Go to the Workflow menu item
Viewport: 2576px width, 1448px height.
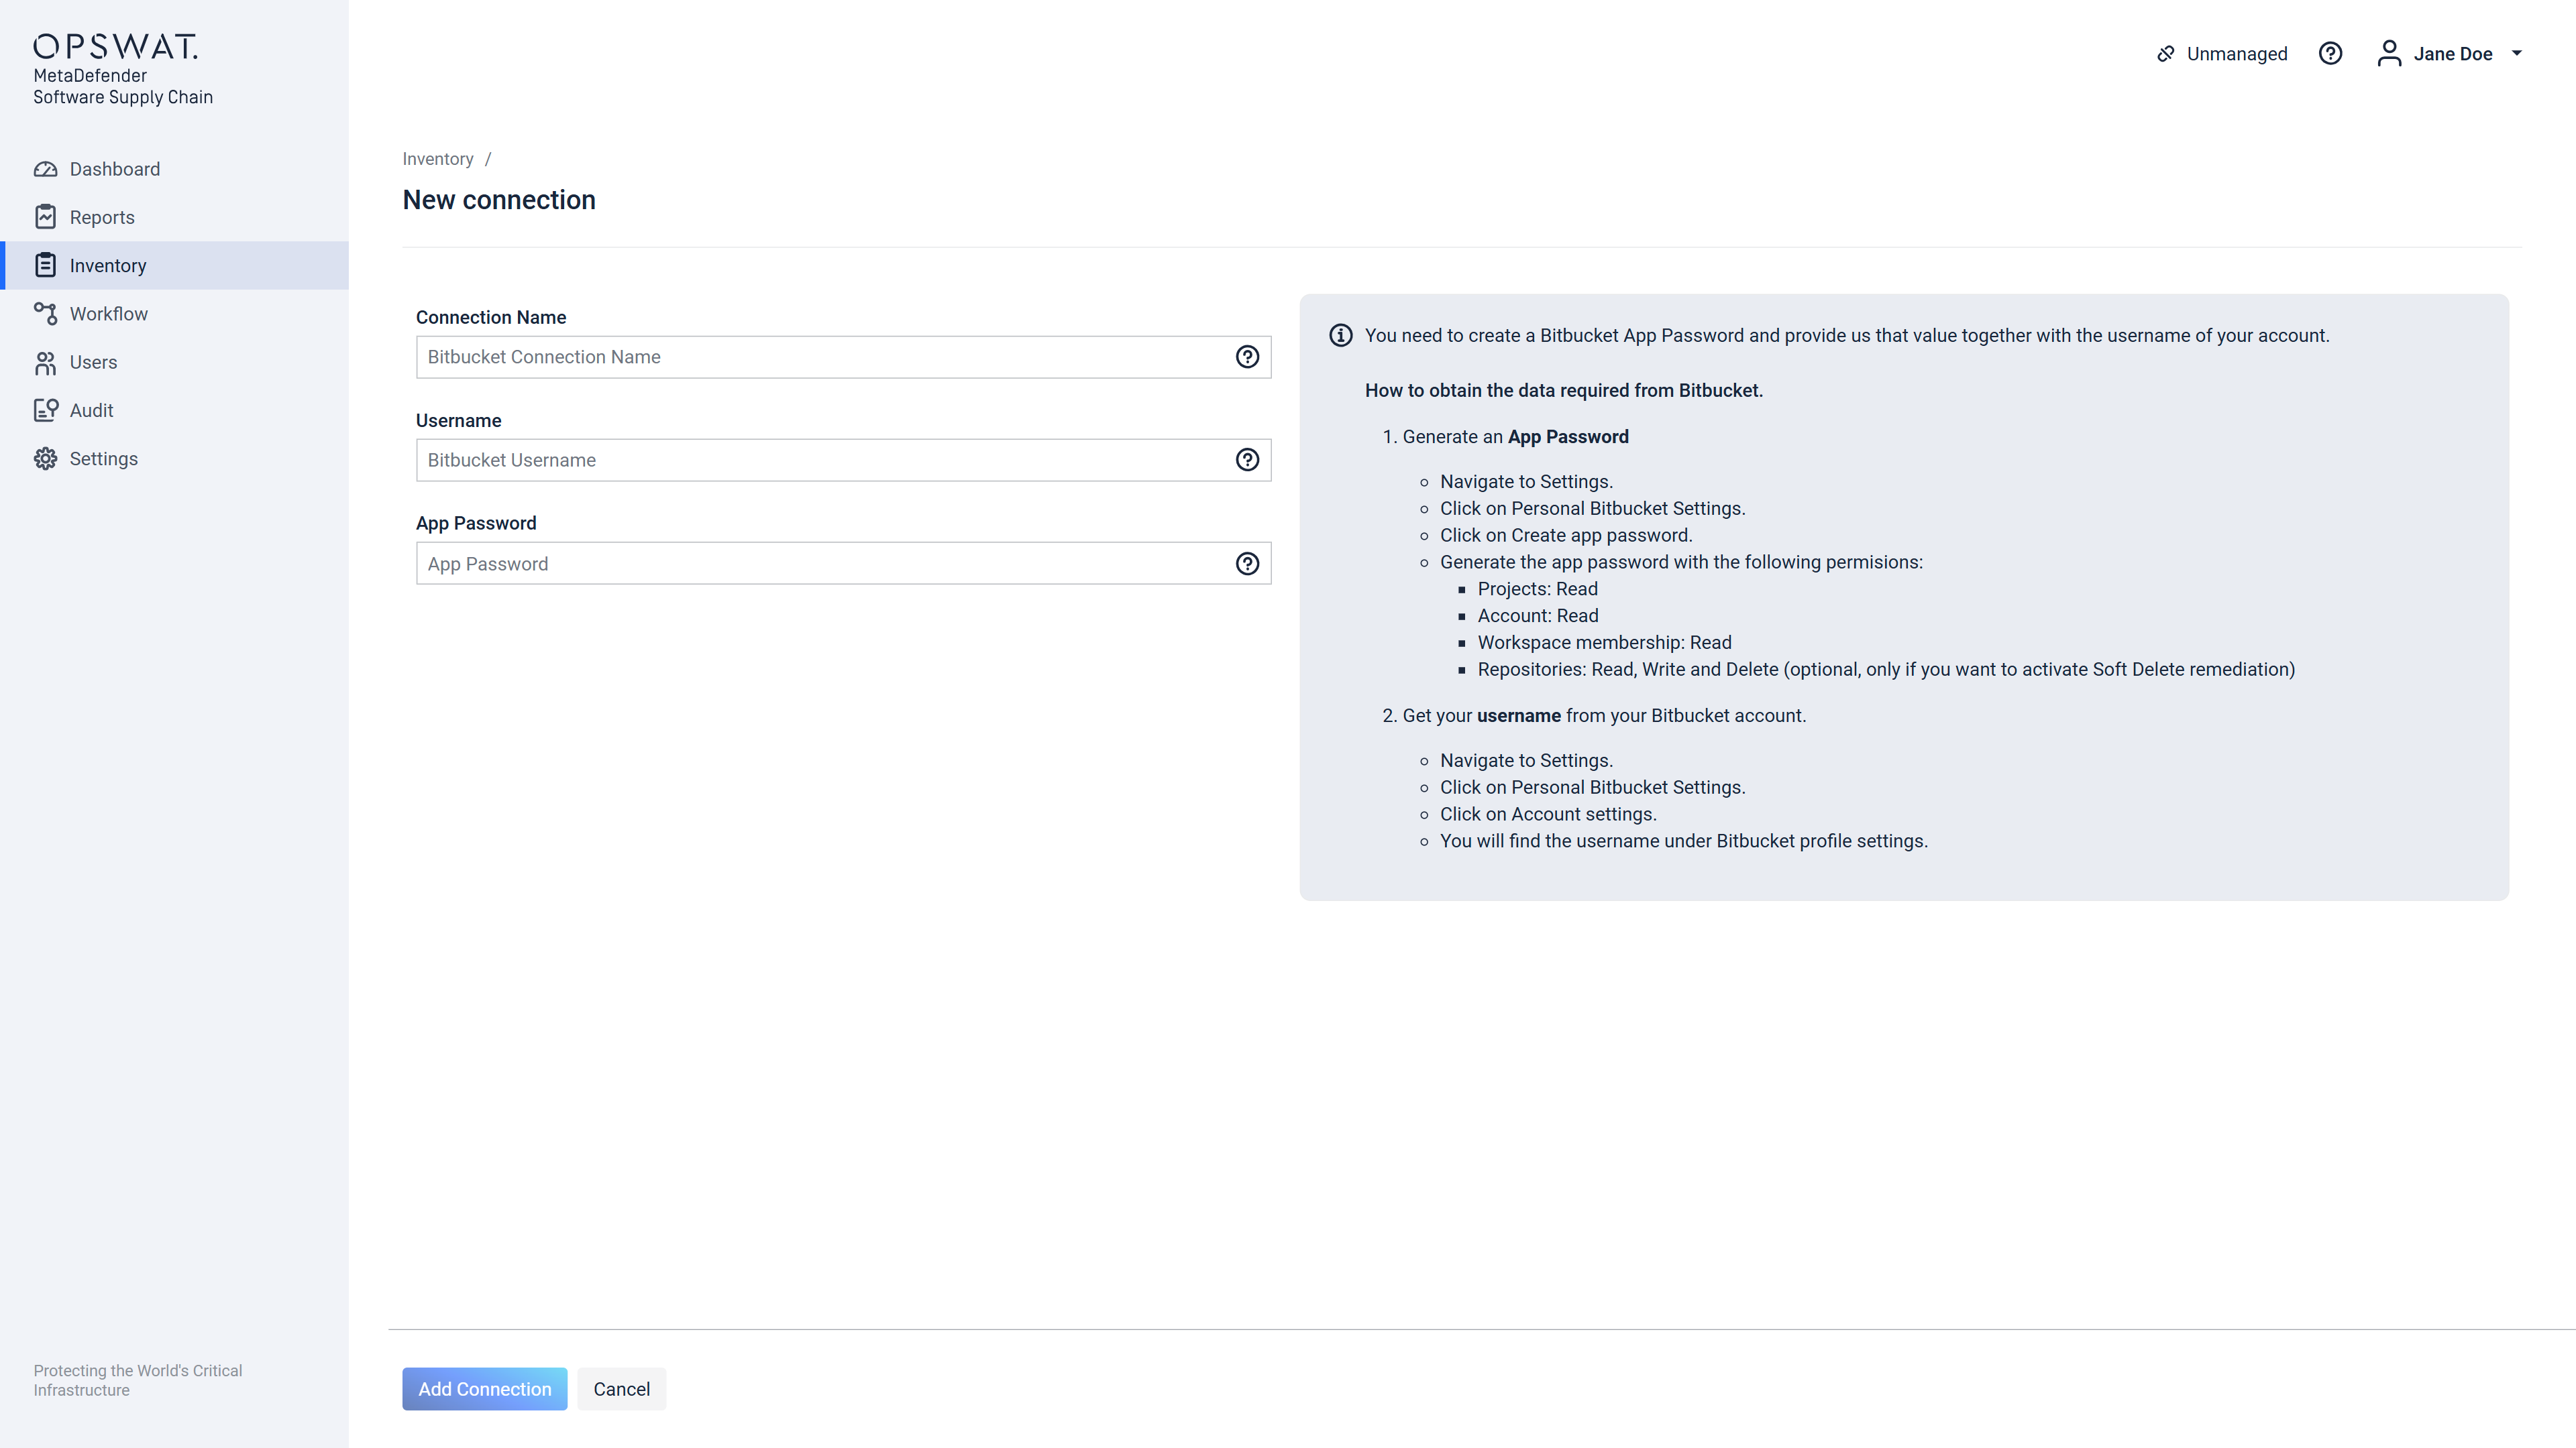point(108,314)
